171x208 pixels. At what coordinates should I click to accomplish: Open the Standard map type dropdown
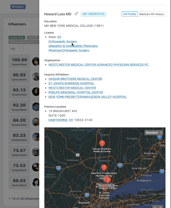coord(154,133)
